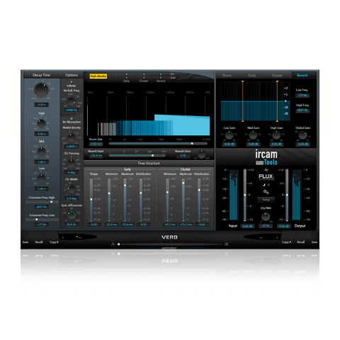Image resolution: width=340 pixels, height=340 pixels.
Task: Click the Early Maximum vertical slider
Action: point(125,200)
